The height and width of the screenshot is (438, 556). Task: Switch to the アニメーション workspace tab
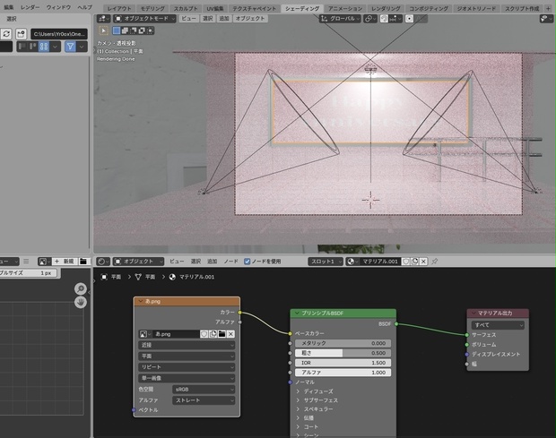344,8
